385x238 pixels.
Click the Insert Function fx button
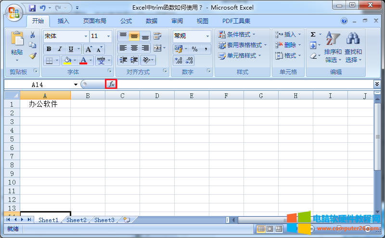(111, 84)
